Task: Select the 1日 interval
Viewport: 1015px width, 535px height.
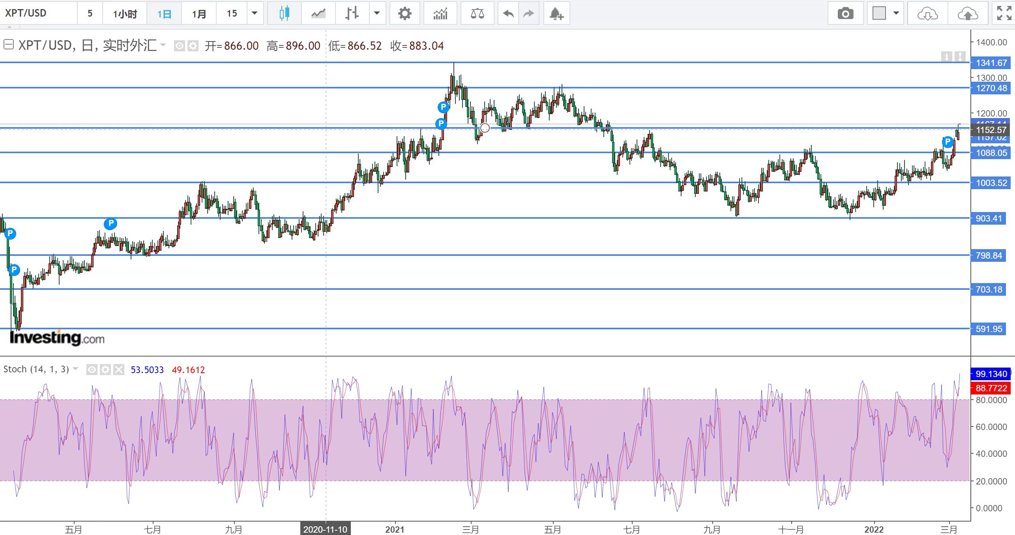Action: 164,13
